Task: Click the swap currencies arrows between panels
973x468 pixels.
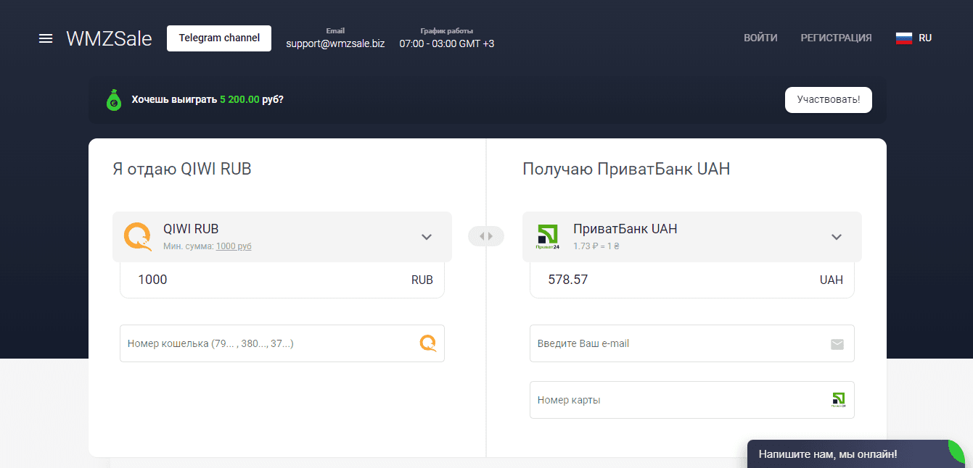Action: click(x=485, y=235)
